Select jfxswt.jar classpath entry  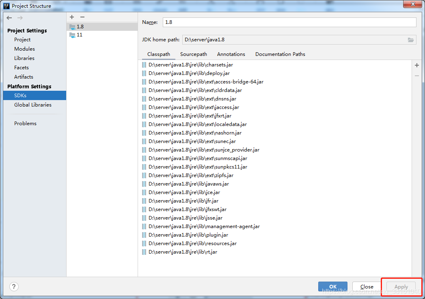tap(184, 209)
